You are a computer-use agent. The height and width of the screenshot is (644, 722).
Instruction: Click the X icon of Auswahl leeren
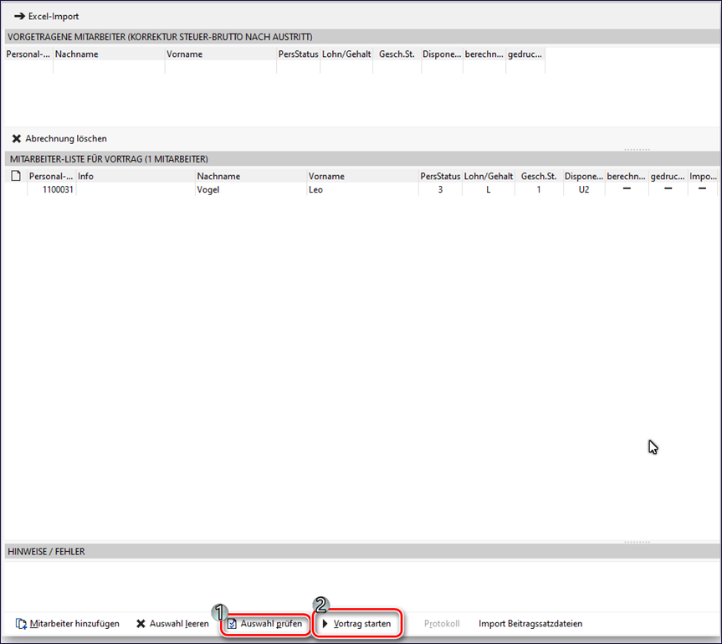tap(141, 624)
